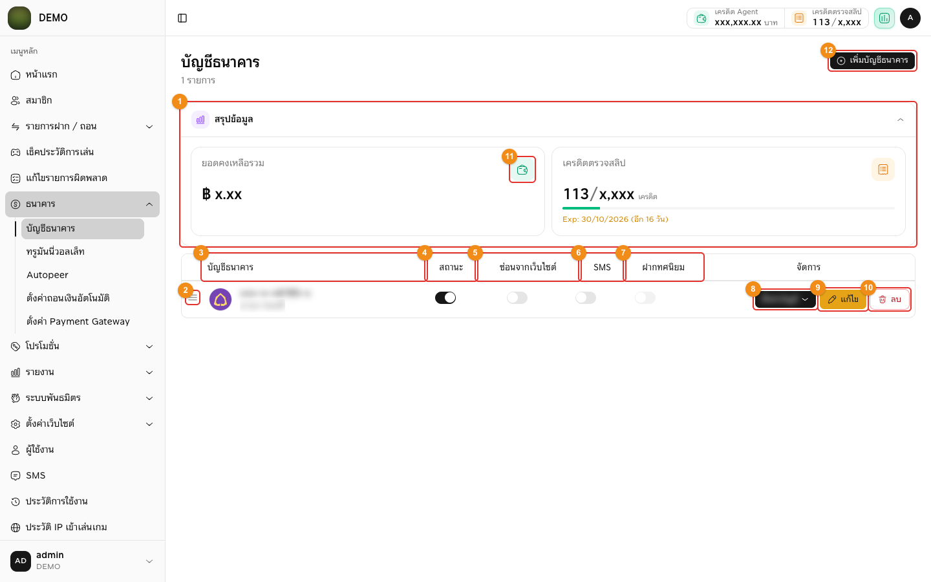Collapse the สรุปข้อมูล panel with its chevron
The width and height of the screenshot is (931, 582).
[901, 120]
